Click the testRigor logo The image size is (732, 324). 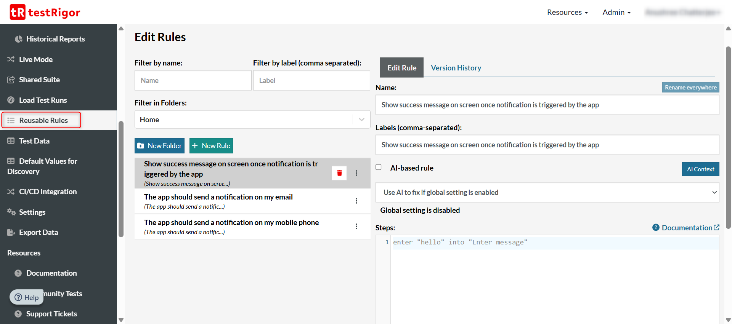pyautogui.click(x=45, y=12)
